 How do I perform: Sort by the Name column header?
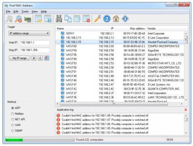point(75,28)
